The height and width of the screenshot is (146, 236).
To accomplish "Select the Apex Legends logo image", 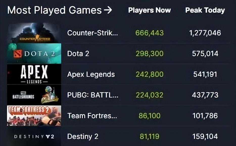I will point(34,74).
